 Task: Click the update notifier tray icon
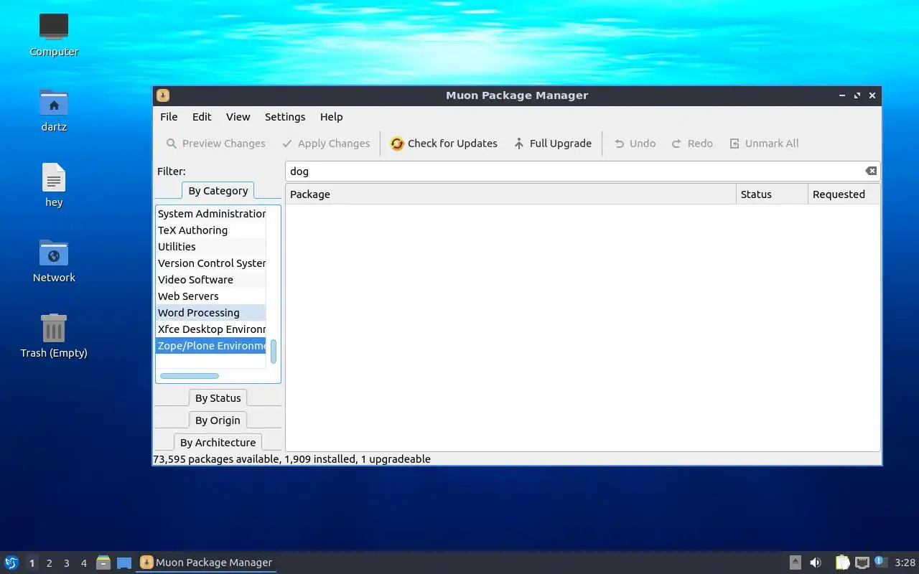point(881,562)
